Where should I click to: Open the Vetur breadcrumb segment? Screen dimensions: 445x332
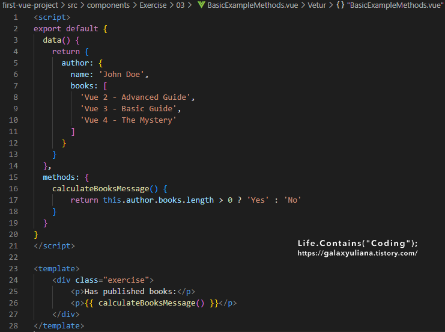(x=316, y=5)
